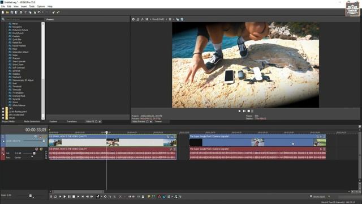Save the project with the toolbar disk icon

(12, 12)
